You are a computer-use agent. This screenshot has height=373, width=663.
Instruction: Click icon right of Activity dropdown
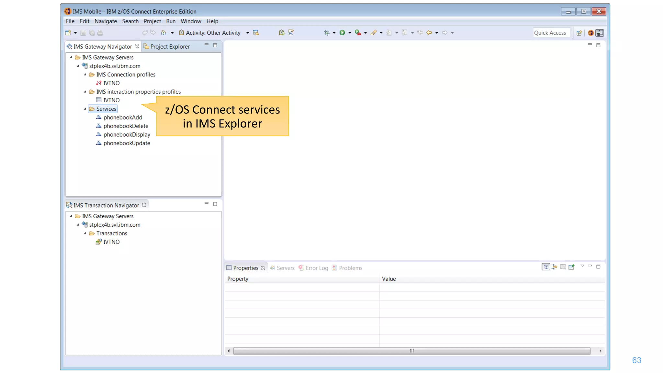pyautogui.click(x=256, y=33)
